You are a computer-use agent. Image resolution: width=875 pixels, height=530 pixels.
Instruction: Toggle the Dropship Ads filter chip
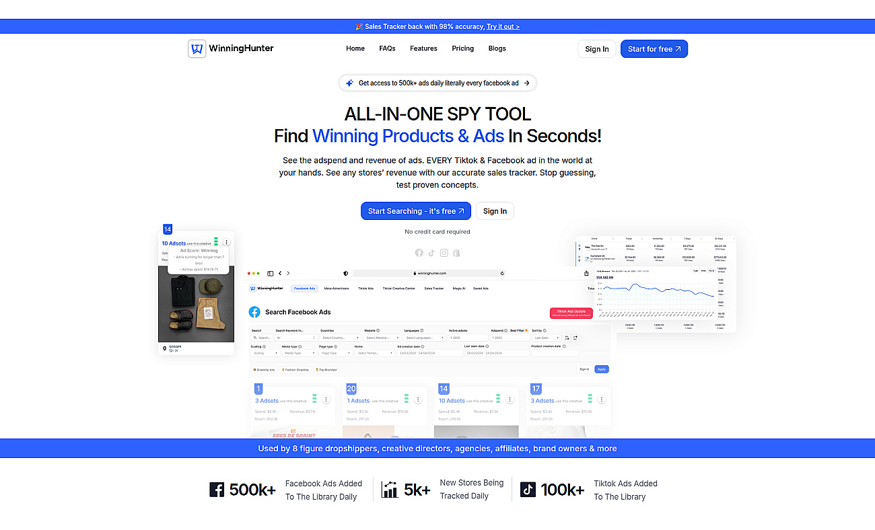tap(265, 370)
